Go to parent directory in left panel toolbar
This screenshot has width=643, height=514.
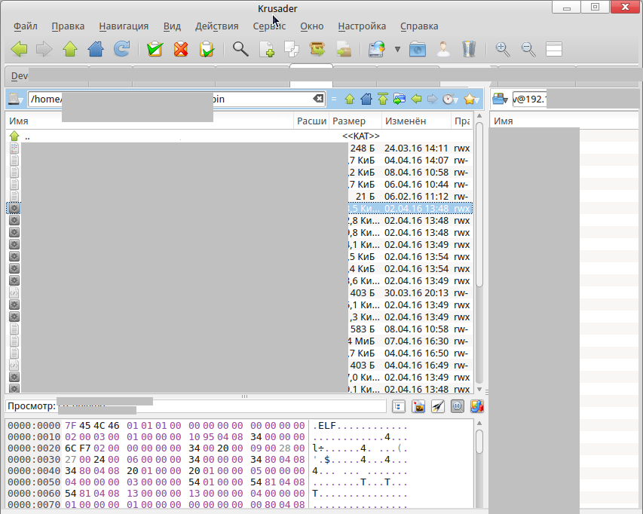click(x=350, y=99)
